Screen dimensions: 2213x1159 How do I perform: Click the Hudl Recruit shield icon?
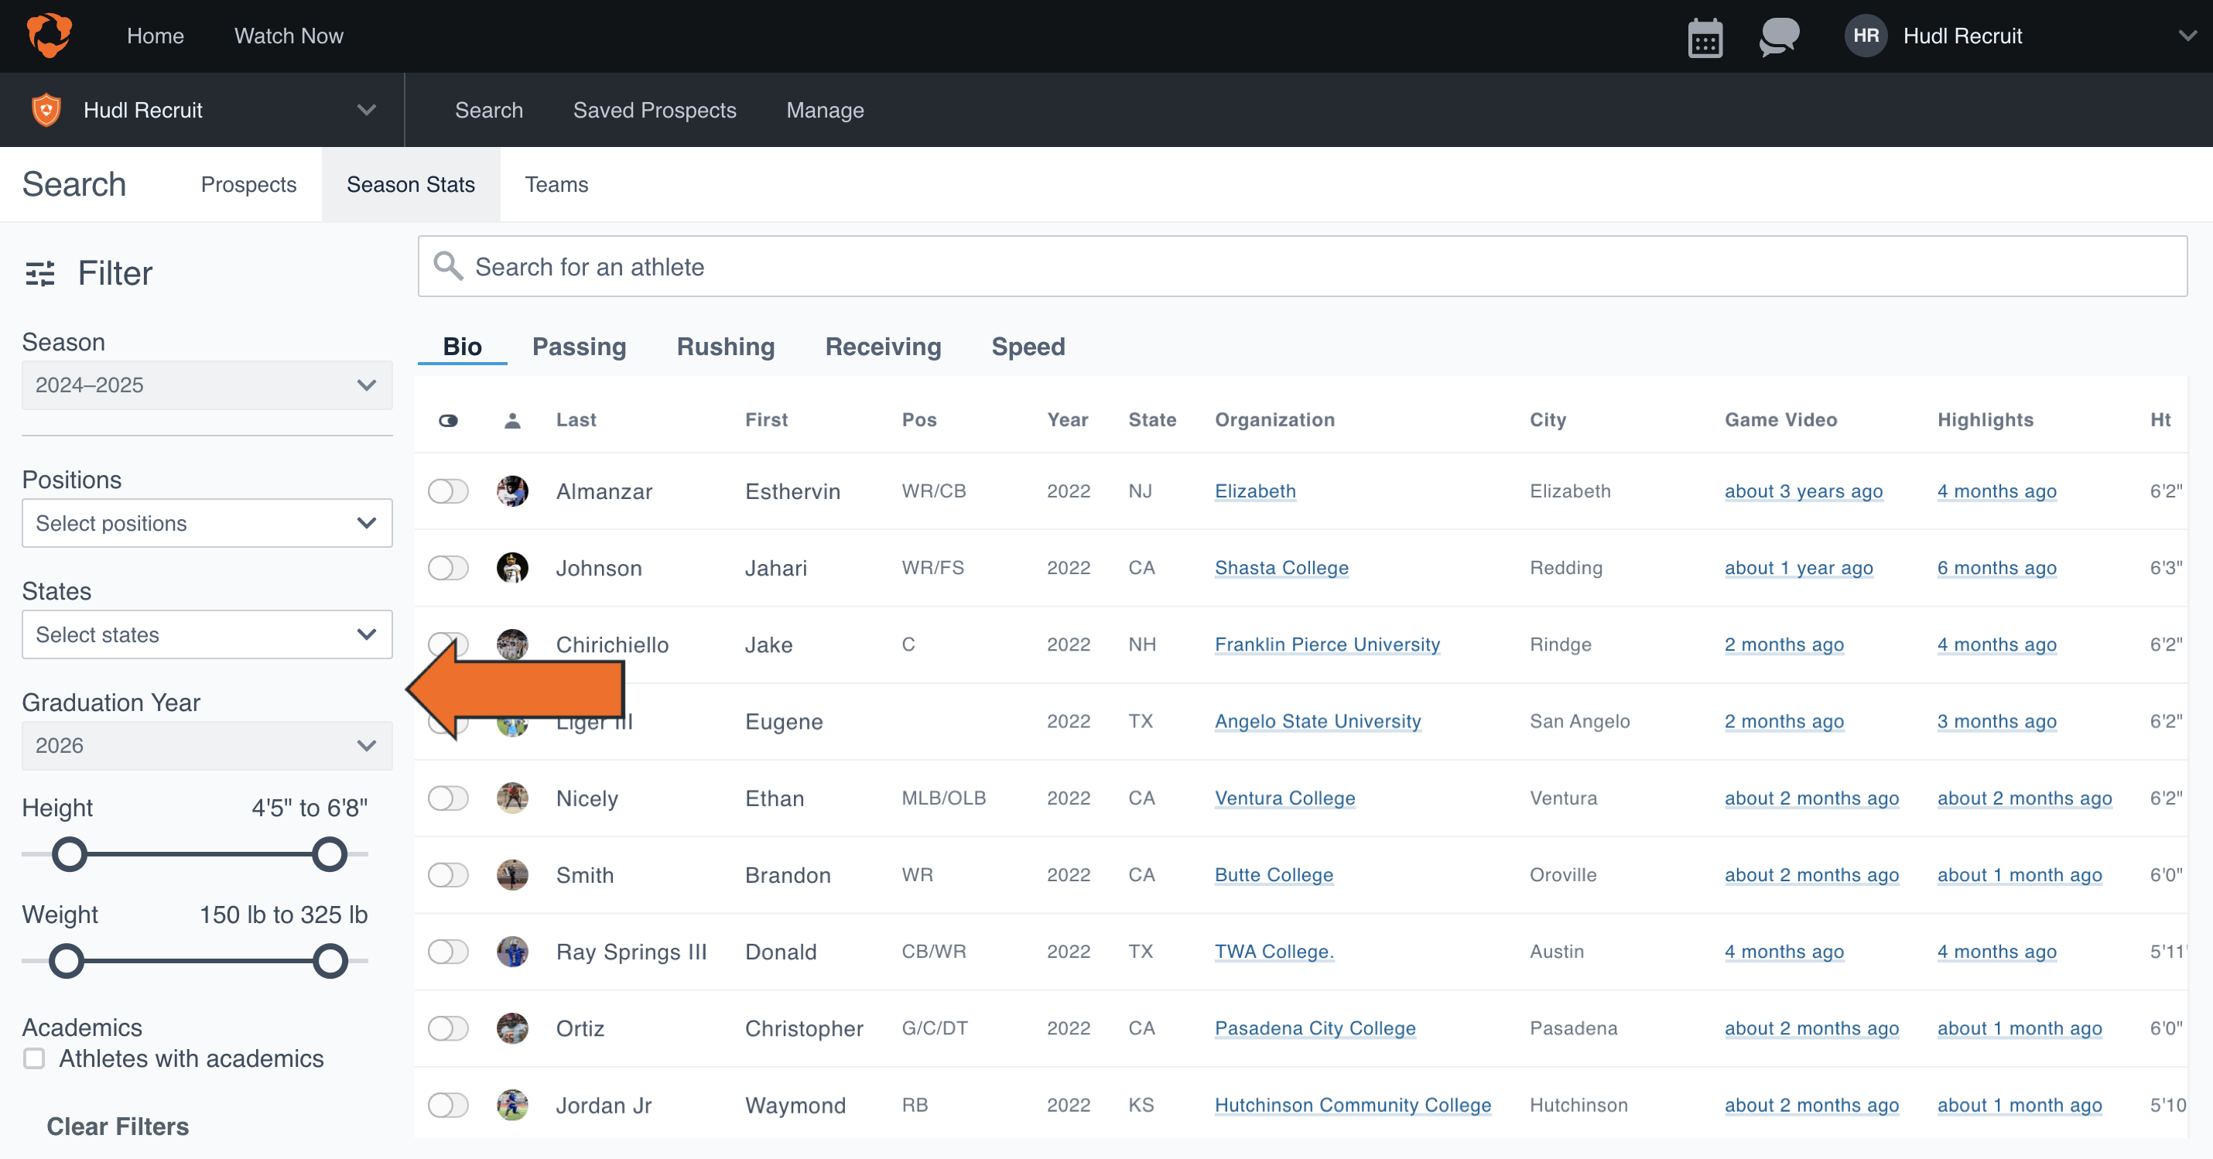click(46, 110)
